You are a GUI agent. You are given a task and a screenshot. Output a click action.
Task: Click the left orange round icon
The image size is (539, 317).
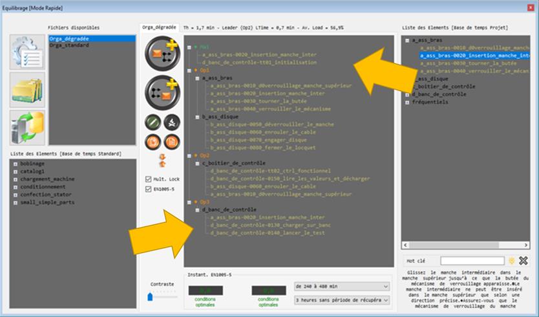[153, 142]
